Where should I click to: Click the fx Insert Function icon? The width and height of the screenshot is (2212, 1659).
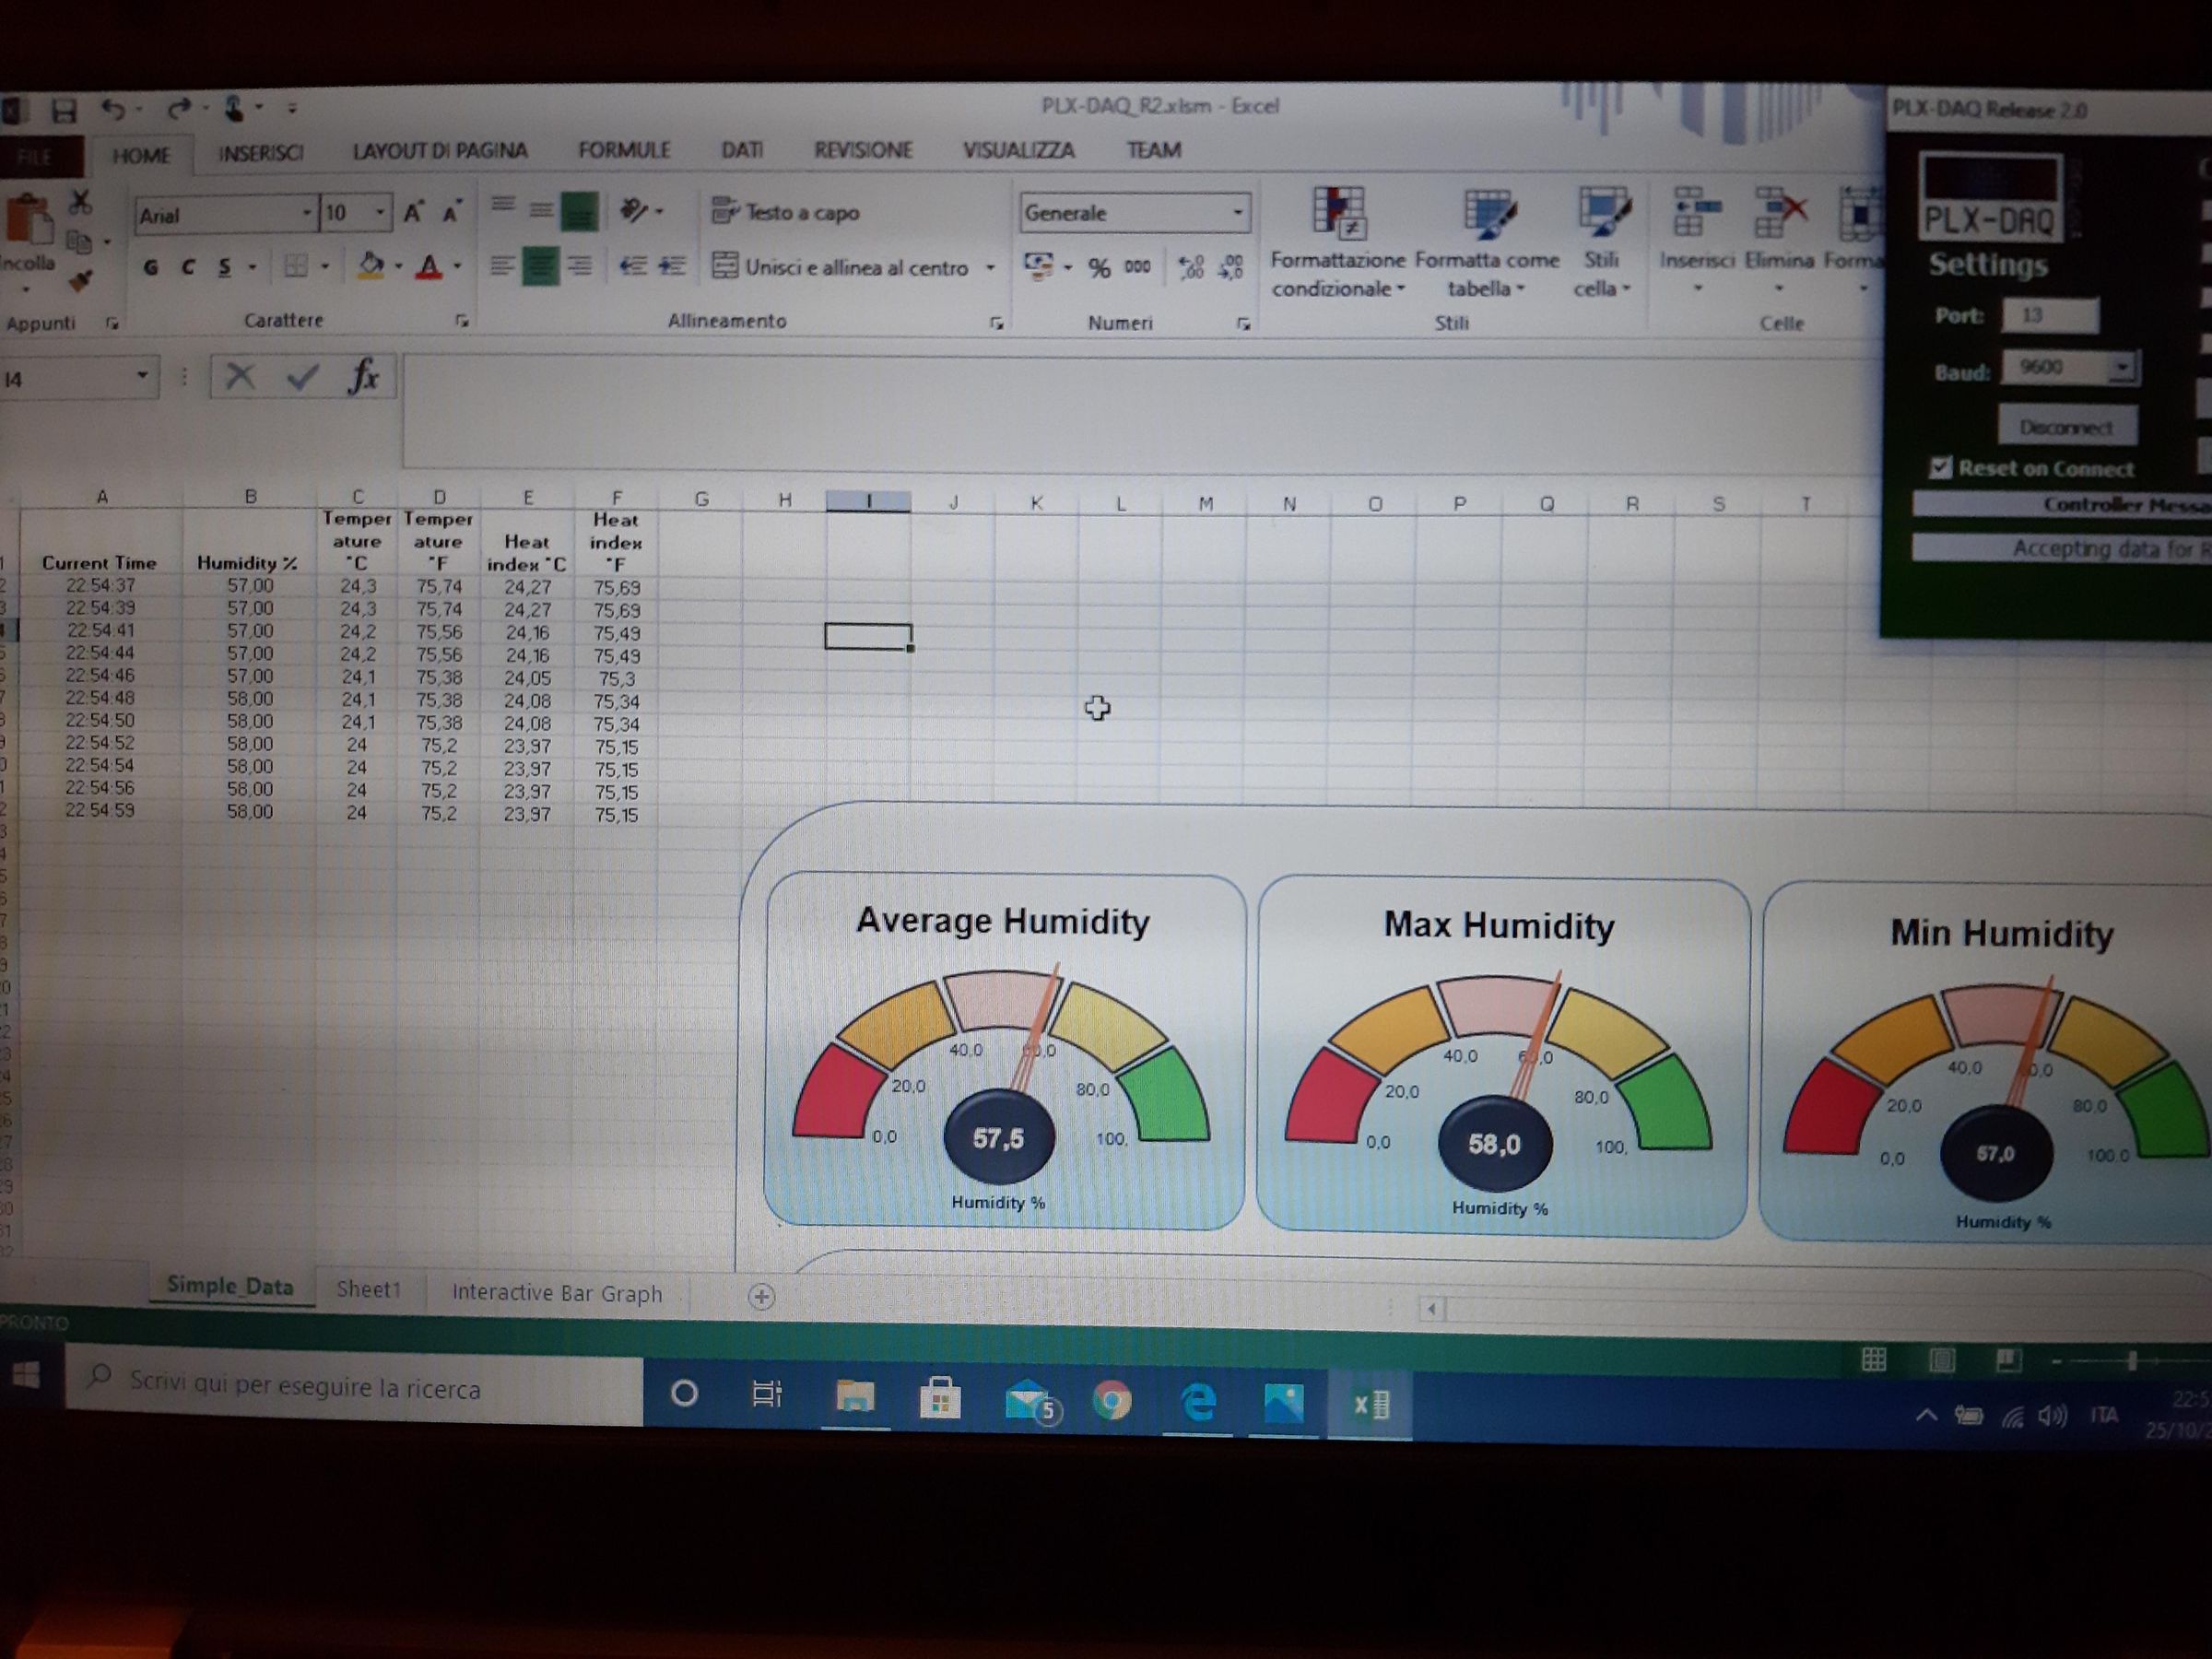365,377
